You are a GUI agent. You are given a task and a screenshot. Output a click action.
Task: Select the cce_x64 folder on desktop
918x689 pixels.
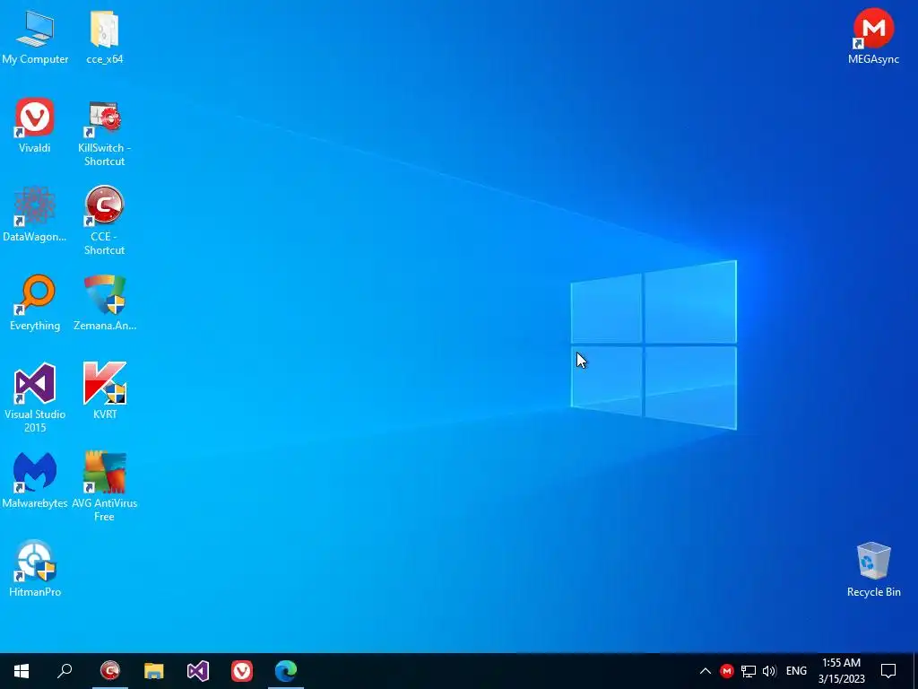[105, 36]
